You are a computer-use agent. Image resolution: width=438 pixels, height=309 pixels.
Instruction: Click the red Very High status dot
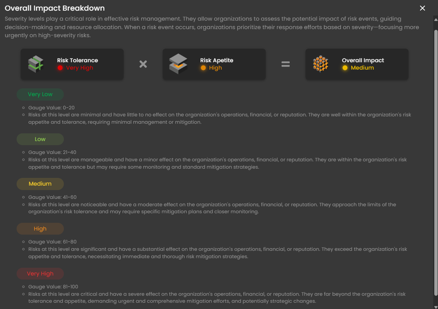coord(60,68)
